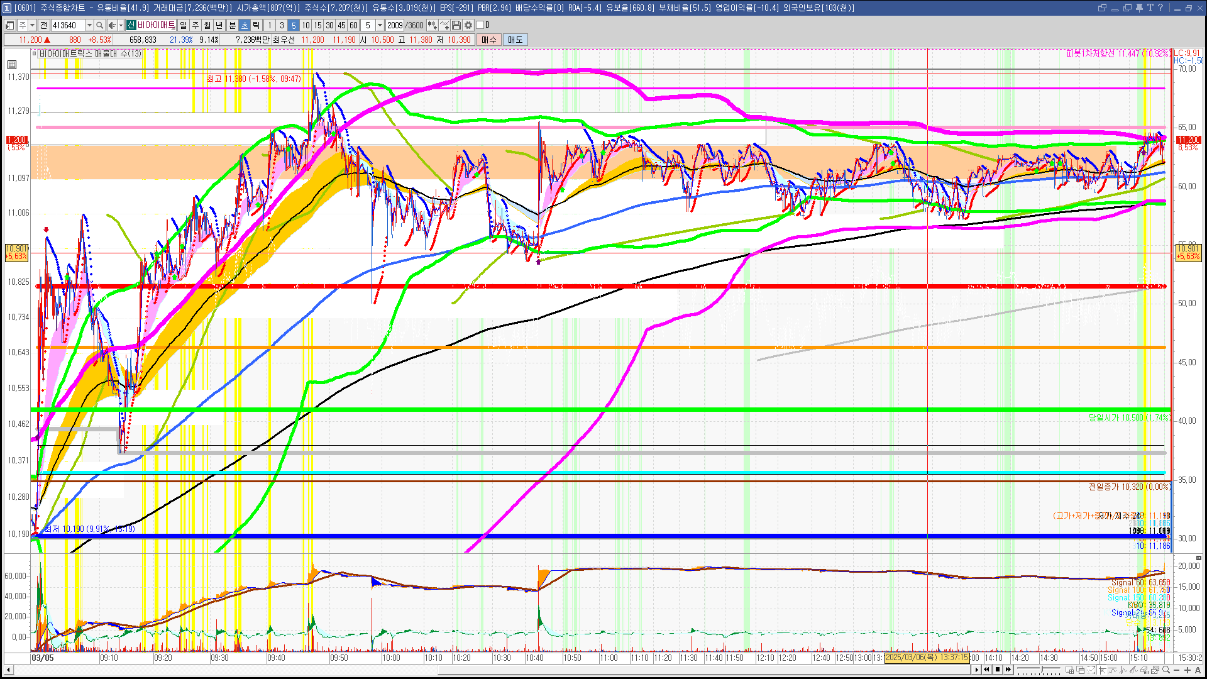Switch to 틱 (tick) chart period
Viewport: 1207px width, 679px height.
[256, 25]
